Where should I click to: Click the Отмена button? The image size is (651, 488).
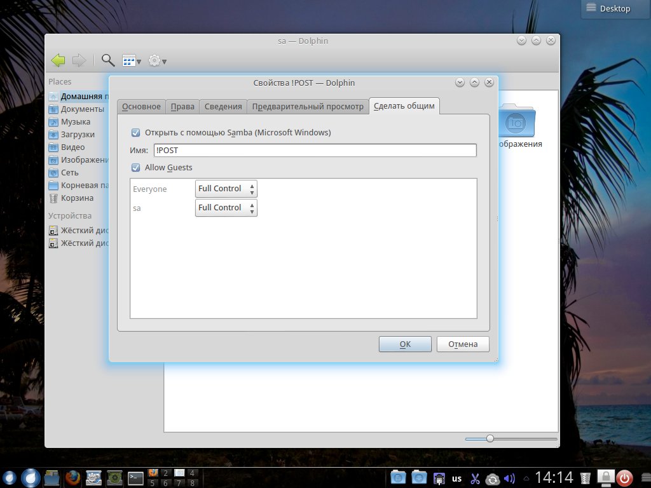(x=462, y=344)
